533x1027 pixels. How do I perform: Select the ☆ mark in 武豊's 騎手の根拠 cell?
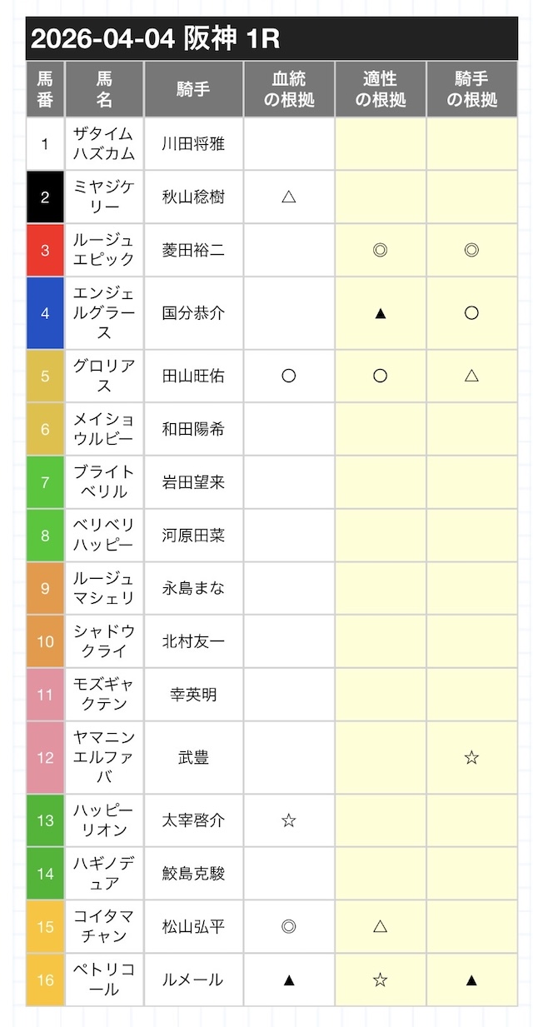[x=471, y=757]
